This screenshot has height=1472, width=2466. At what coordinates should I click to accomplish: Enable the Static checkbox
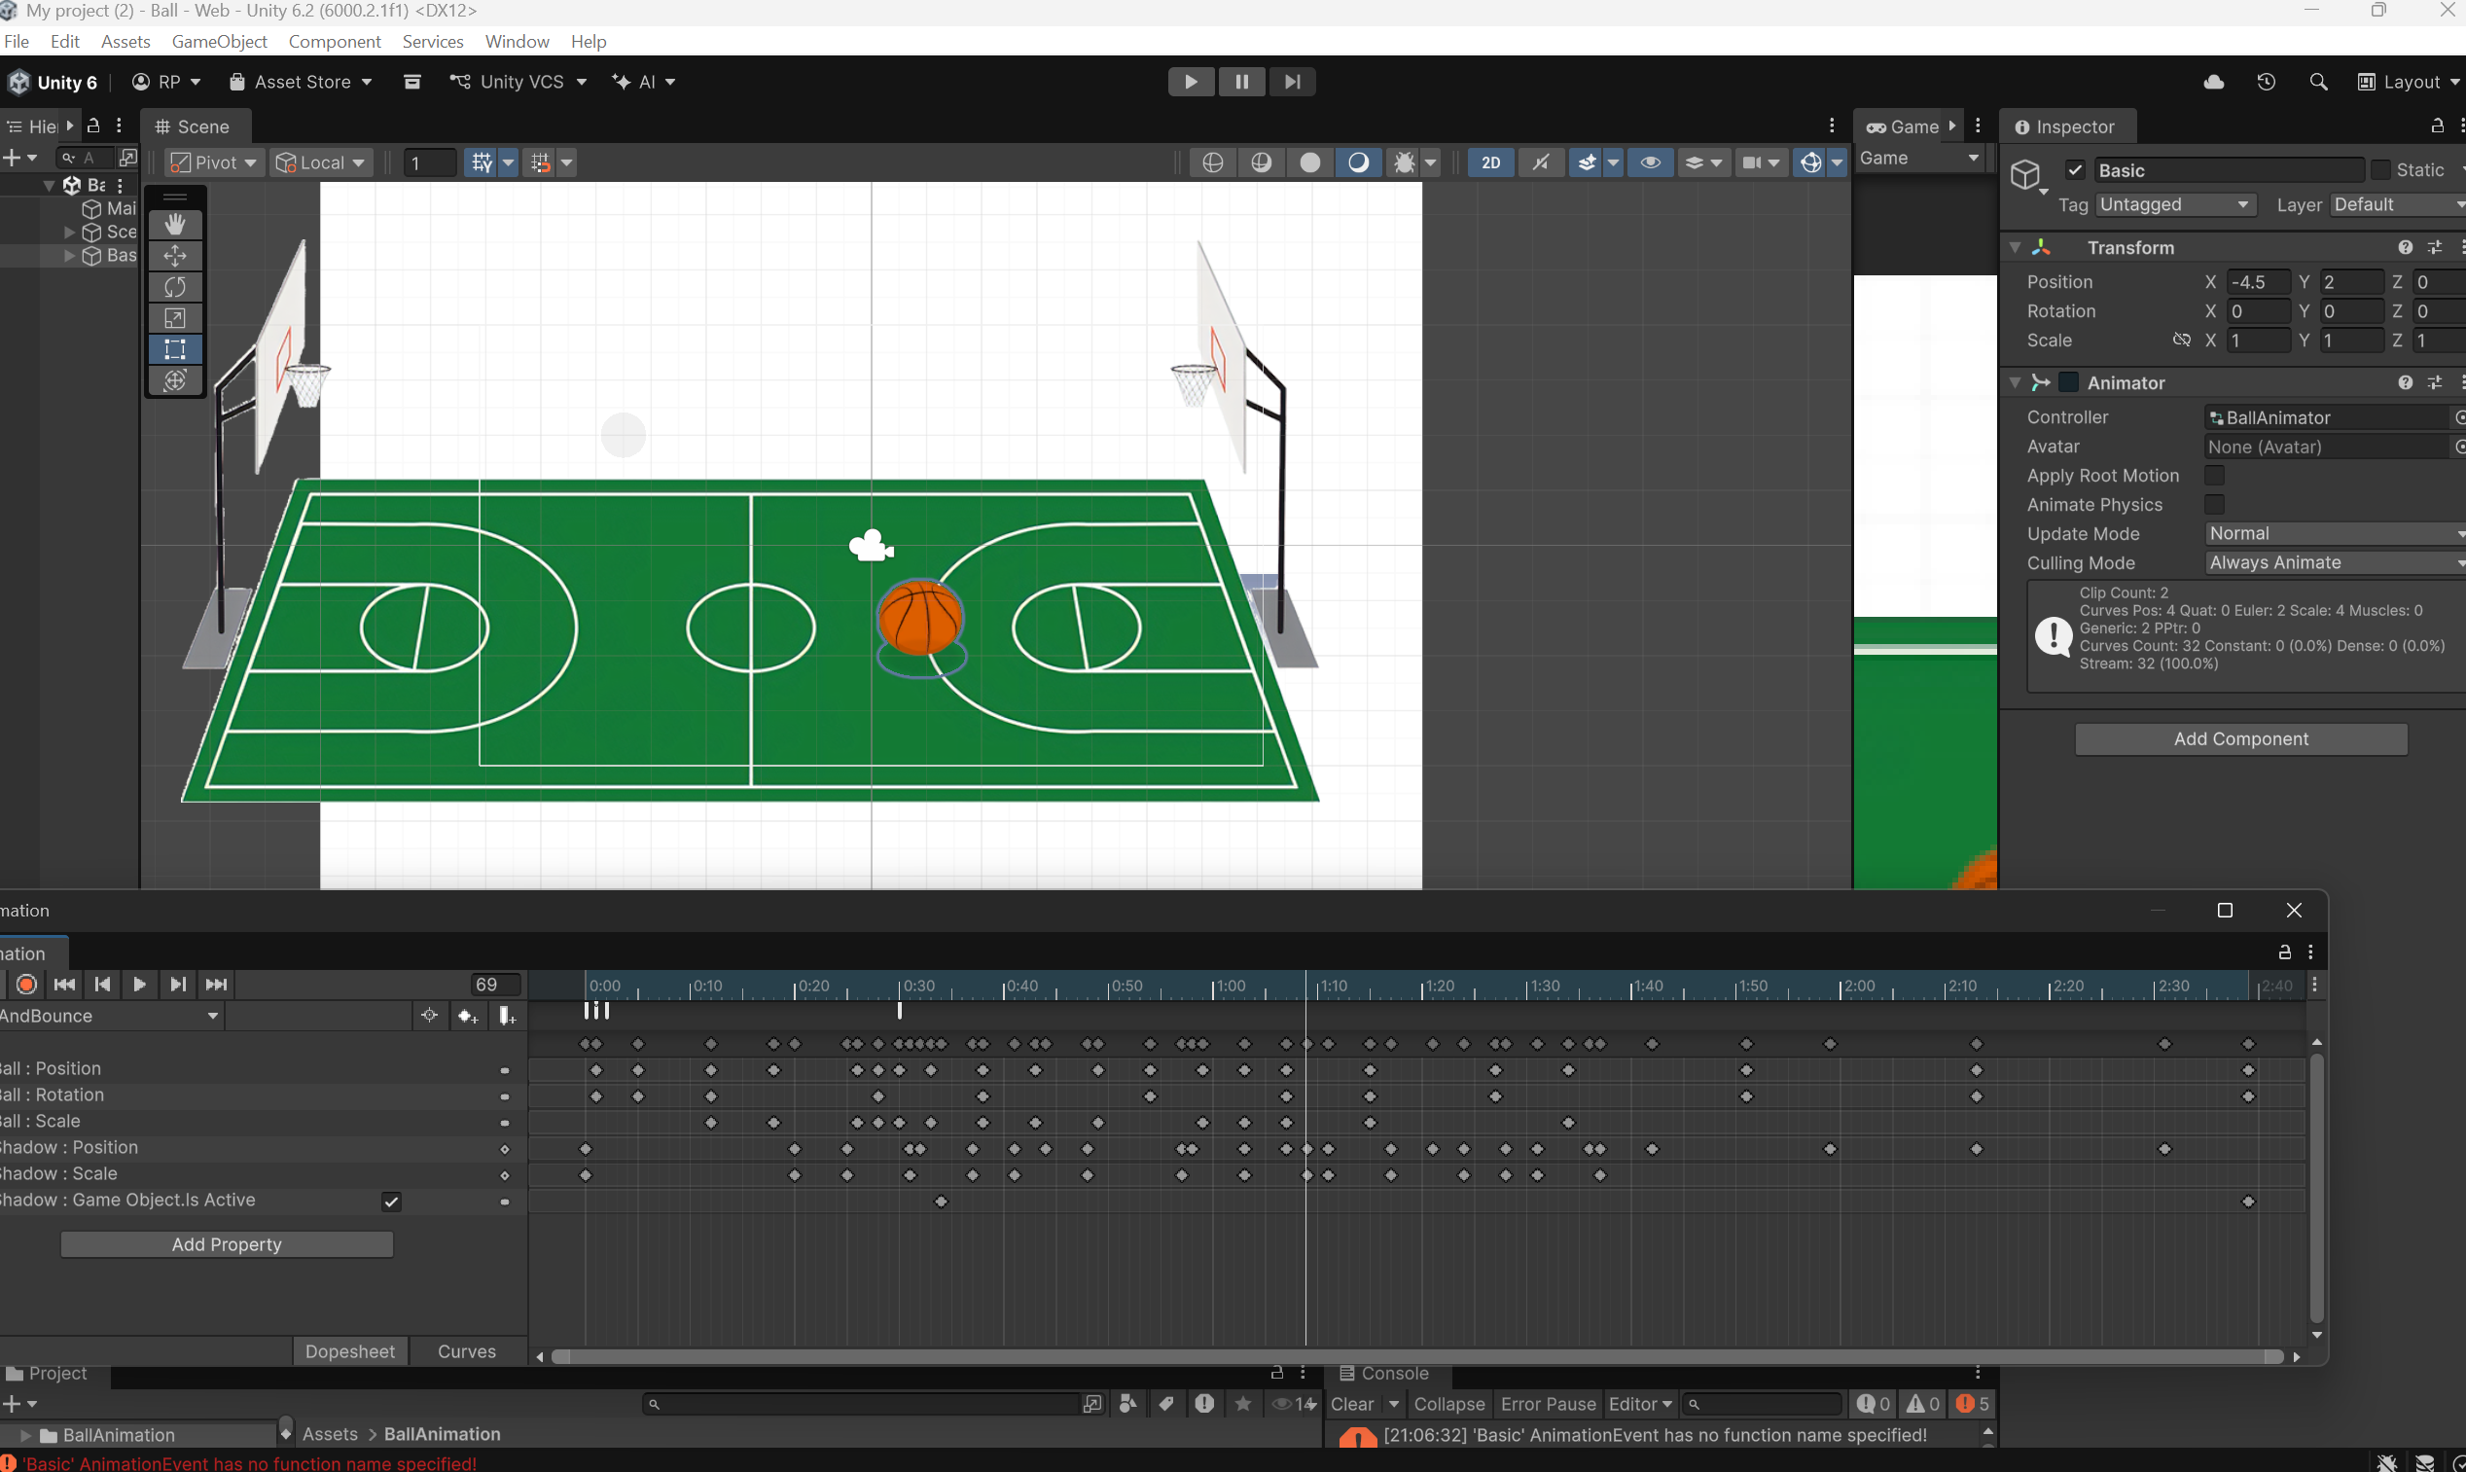coord(2380,170)
